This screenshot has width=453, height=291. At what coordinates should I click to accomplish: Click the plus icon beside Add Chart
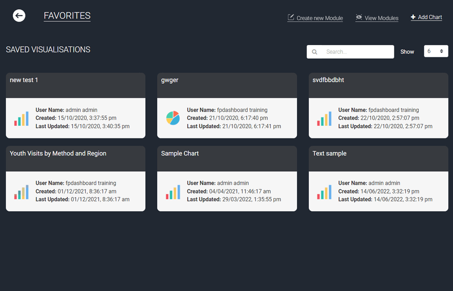click(413, 17)
